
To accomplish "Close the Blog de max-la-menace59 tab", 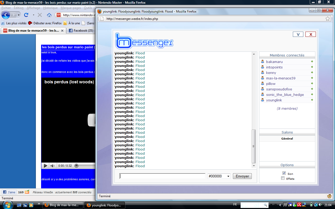I will click(62, 31).
